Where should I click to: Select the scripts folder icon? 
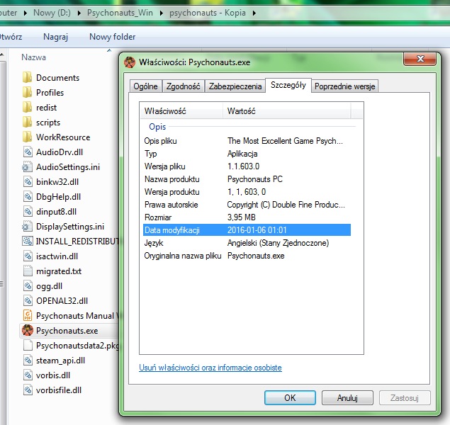click(27, 123)
